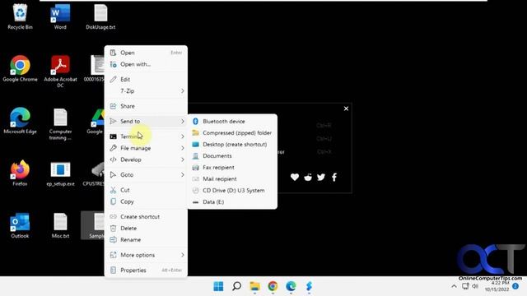Click the heart icon in background window

point(295,178)
